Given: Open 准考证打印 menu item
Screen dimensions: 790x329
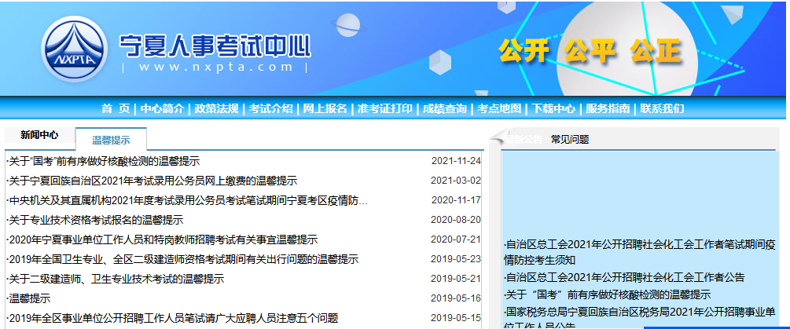Looking at the screenshot, I should (384, 108).
